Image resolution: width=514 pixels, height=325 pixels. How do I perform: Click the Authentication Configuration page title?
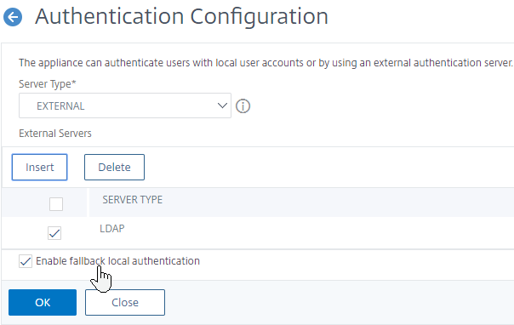pos(181,16)
